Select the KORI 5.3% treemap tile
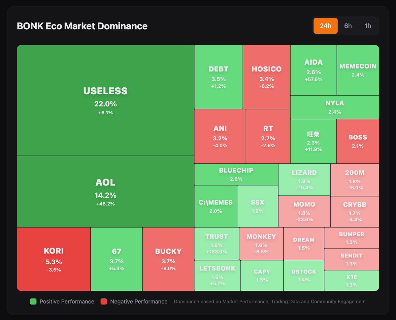396x320 pixels. coord(54,259)
